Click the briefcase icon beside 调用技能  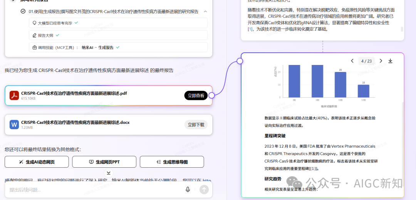click(x=34, y=48)
